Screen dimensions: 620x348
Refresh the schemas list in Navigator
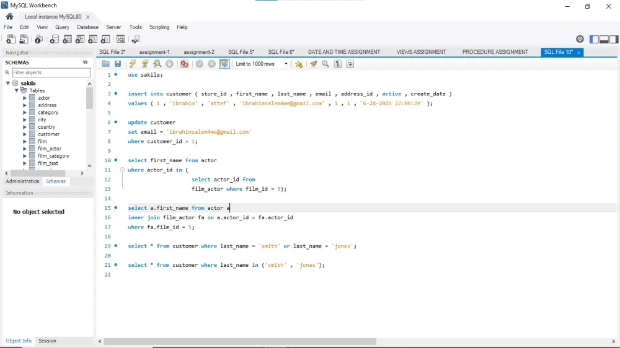click(x=86, y=63)
